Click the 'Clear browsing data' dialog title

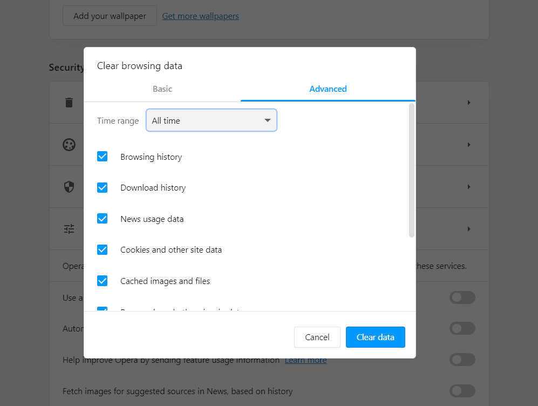pos(140,66)
